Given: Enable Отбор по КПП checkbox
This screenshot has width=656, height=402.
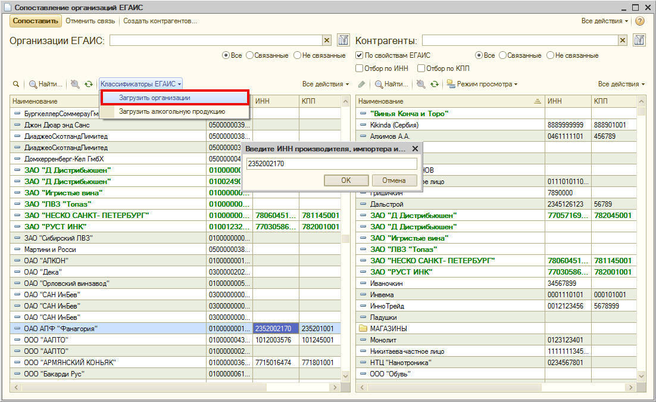Looking at the screenshot, I should (x=421, y=68).
